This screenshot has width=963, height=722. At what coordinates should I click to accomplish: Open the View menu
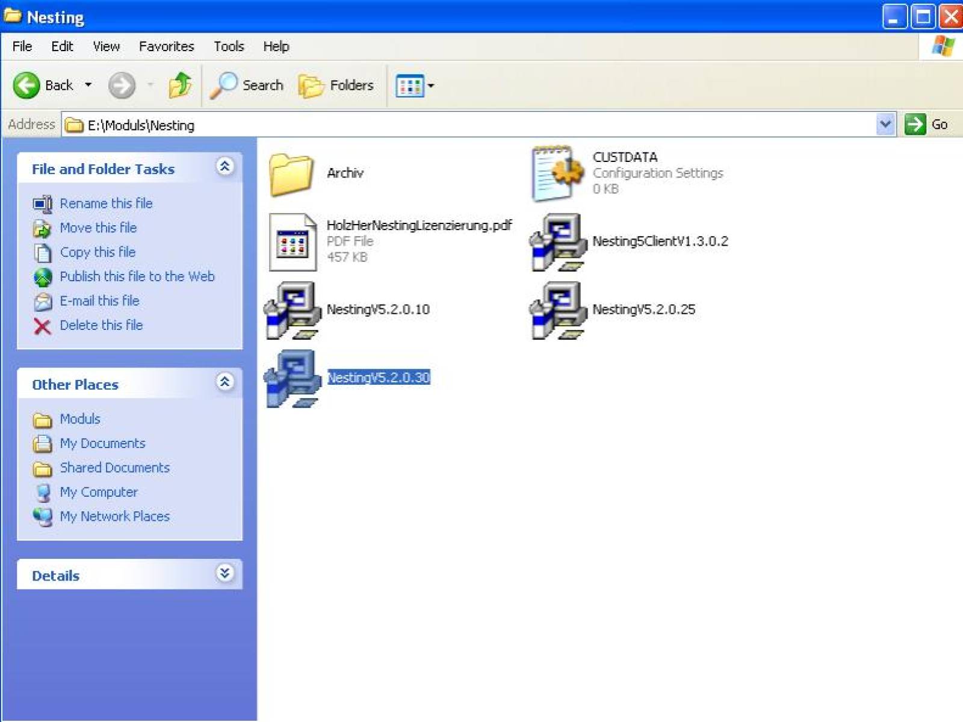106,46
